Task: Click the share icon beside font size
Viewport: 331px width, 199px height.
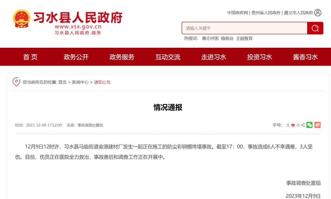Action: (x=303, y=125)
